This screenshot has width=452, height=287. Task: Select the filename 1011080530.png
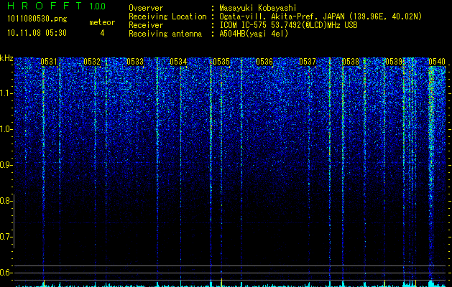tap(37, 19)
